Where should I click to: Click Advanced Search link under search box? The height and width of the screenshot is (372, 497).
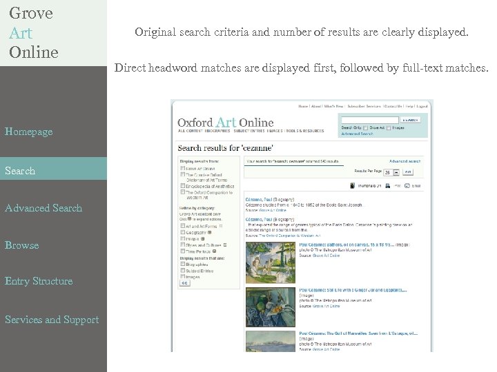(x=357, y=134)
